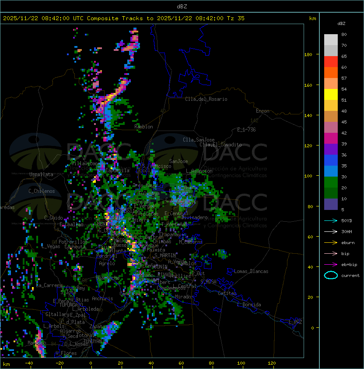
Task: Click the 'L_Dormida' place label
Action: click(249, 305)
